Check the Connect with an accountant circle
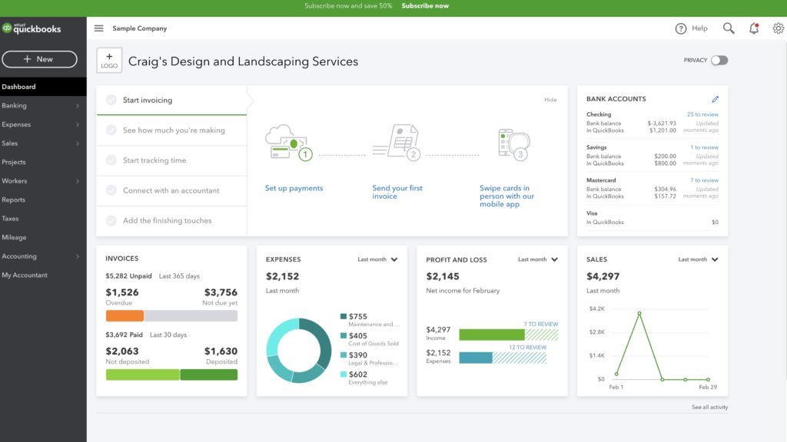787x442 pixels. pyautogui.click(x=111, y=190)
